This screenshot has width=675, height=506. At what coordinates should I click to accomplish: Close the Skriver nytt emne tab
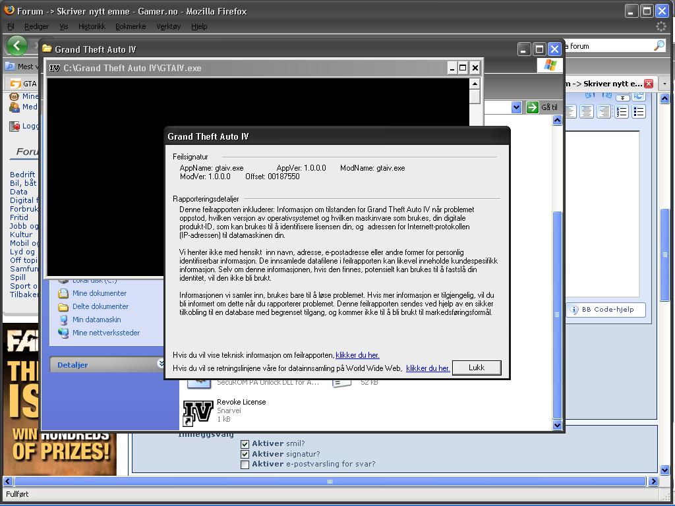click(649, 84)
